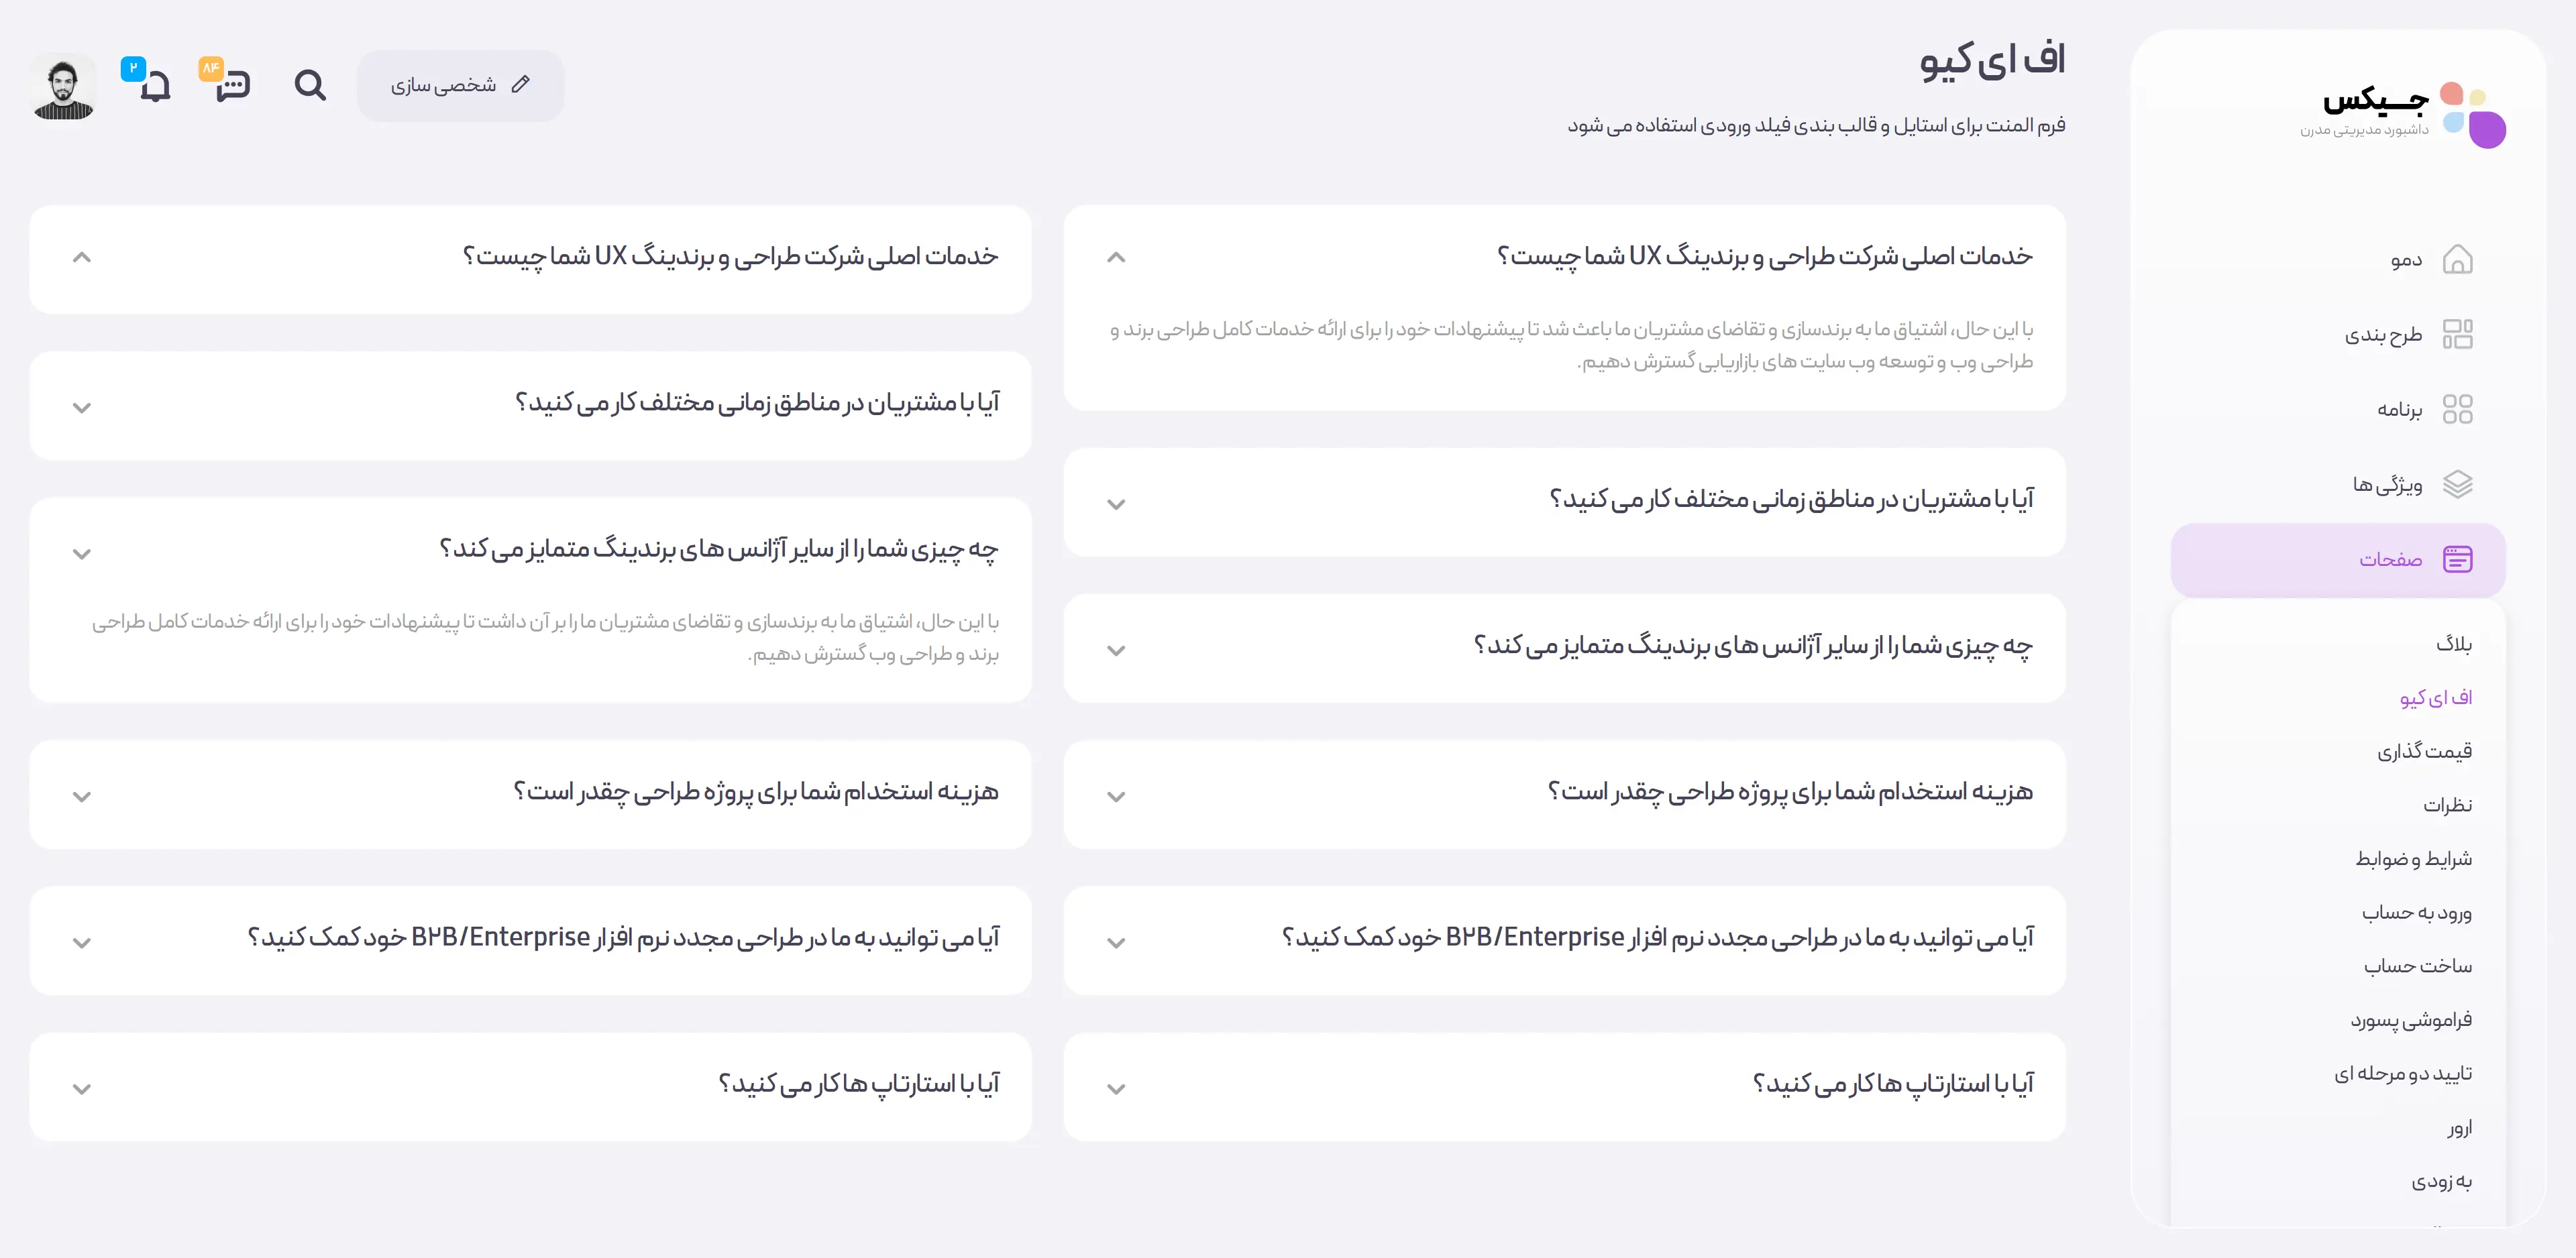Expand the left-column hiring cost question chevron
The height and width of the screenshot is (1258, 2576).
tap(82, 796)
